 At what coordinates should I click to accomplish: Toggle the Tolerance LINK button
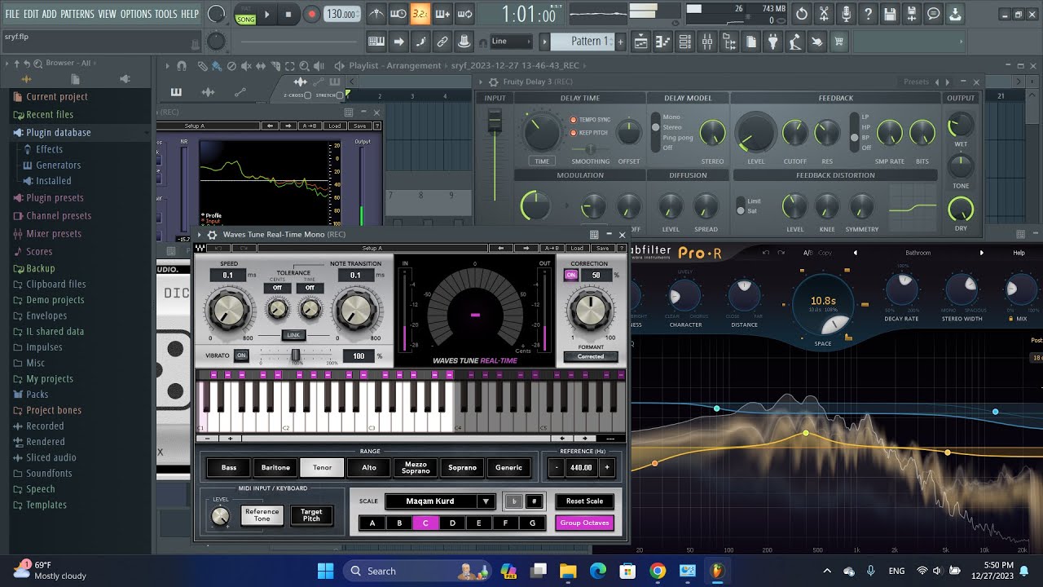[293, 335]
